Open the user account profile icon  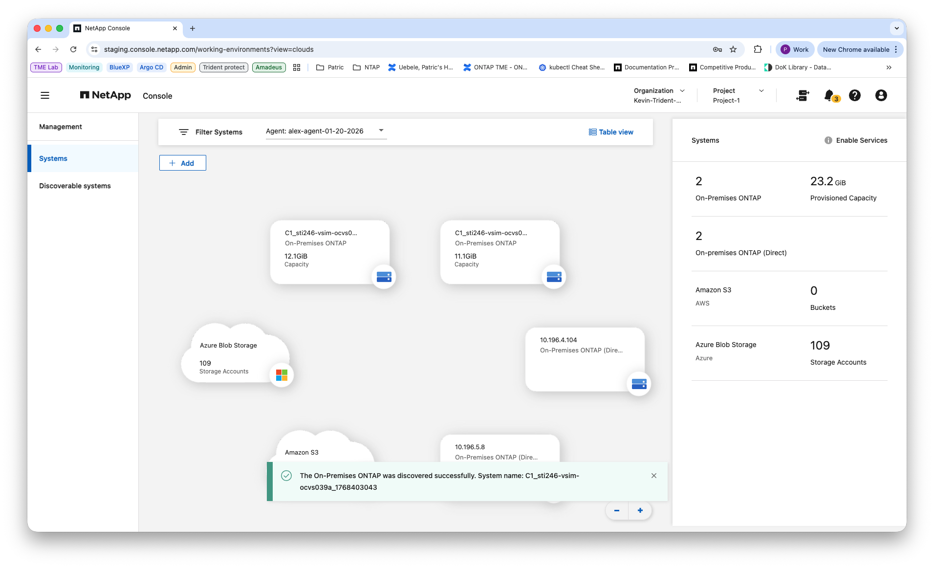pyautogui.click(x=881, y=96)
